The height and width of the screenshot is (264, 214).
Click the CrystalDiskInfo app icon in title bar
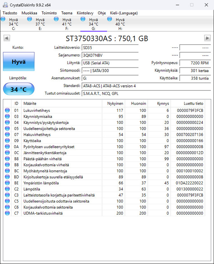tap(5, 5)
